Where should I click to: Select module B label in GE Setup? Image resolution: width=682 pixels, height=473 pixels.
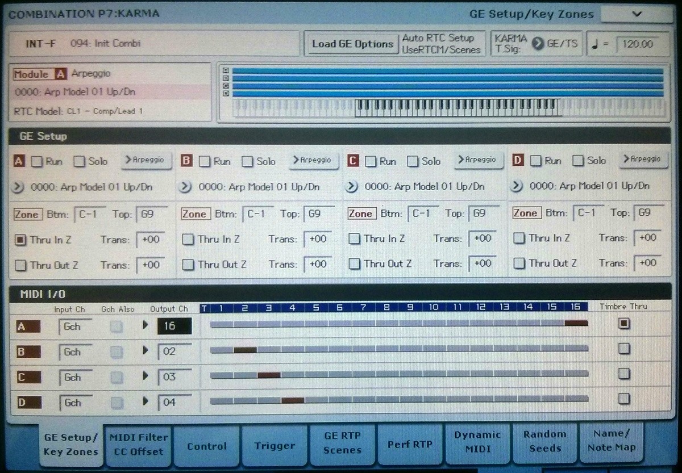coord(186,161)
